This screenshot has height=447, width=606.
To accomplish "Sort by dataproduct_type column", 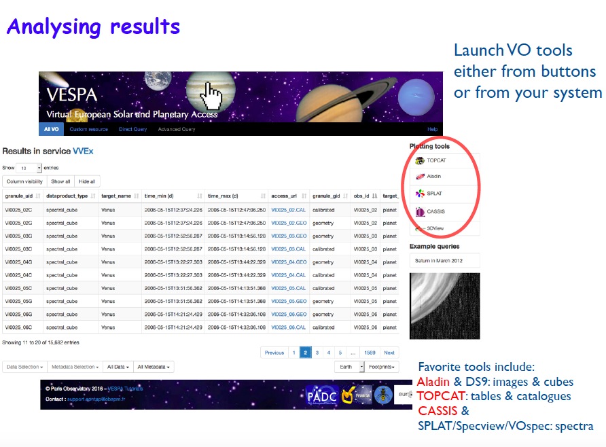I will click(x=71, y=196).
